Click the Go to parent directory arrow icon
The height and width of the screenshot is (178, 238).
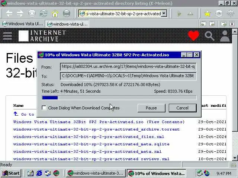tap(16, 114)
